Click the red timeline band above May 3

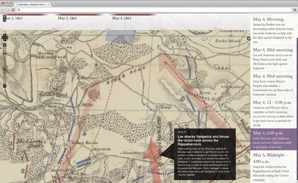[x=79, y=15]
